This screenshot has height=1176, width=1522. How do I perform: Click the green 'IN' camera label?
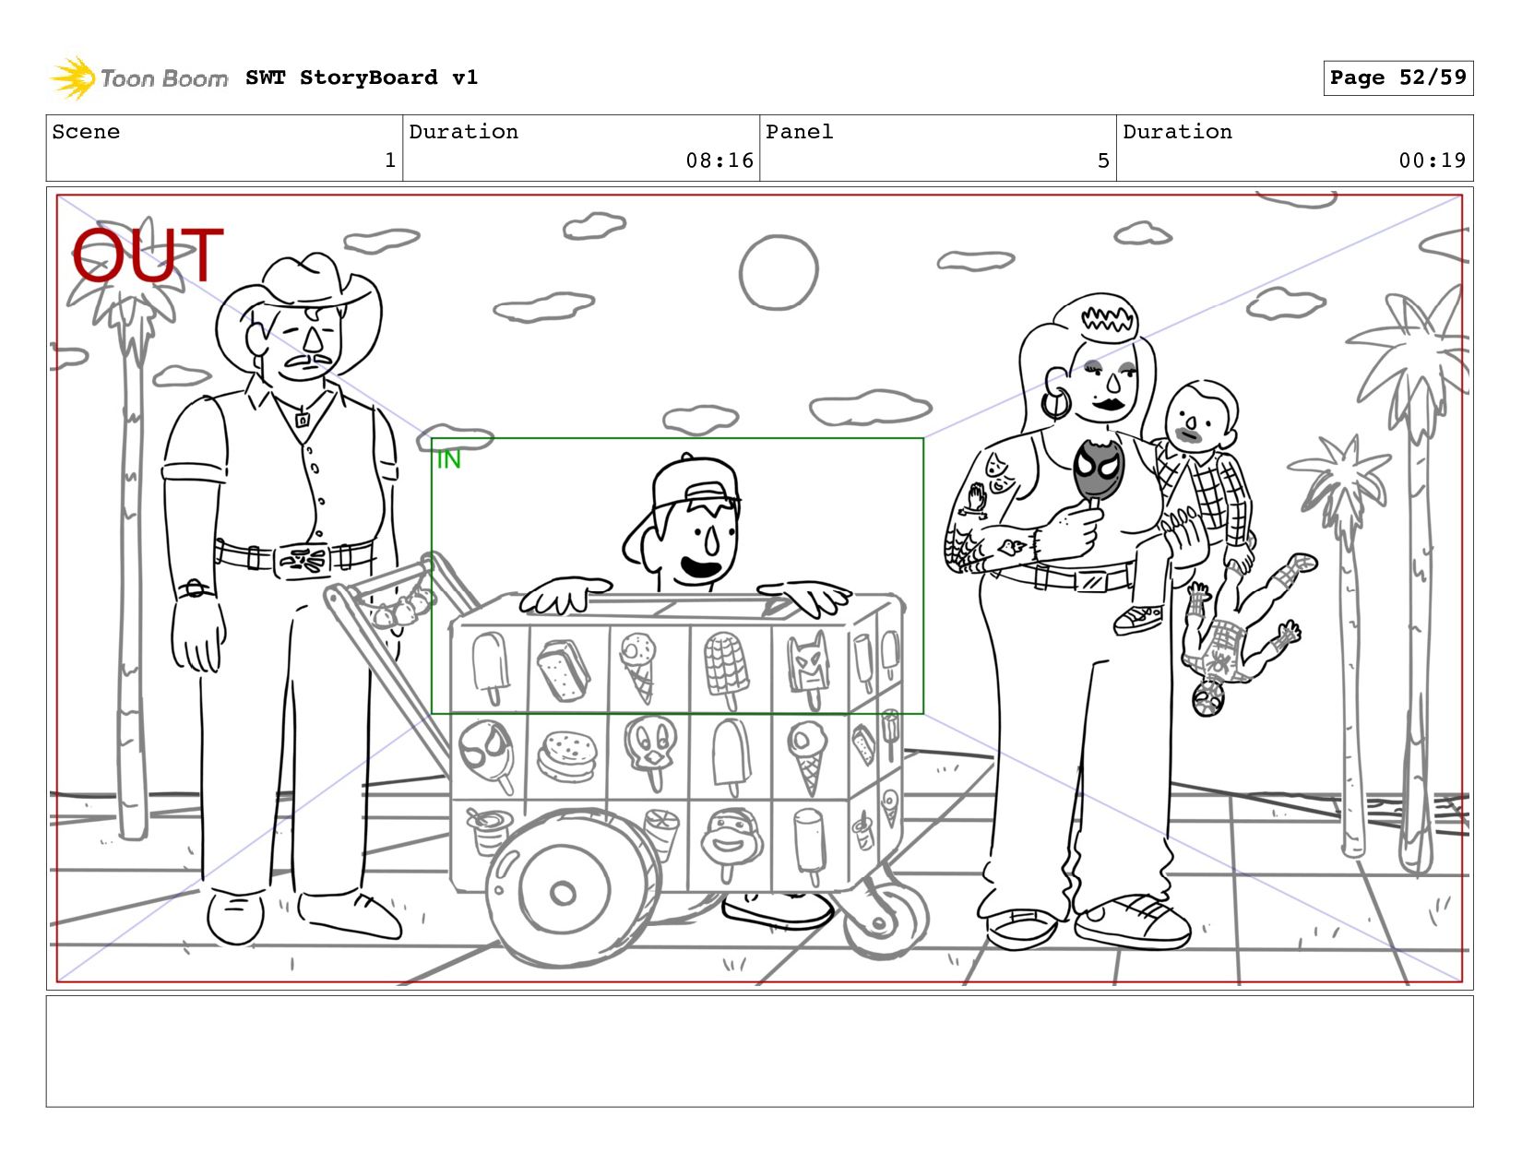(x=448, y=459)
